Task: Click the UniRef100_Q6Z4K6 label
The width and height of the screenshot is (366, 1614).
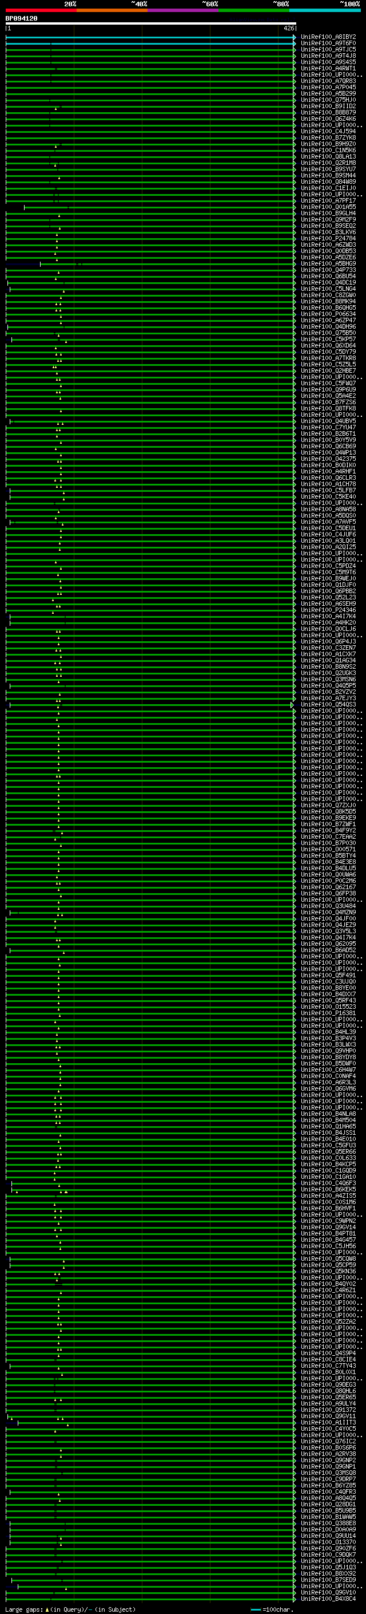Action: tap(328, 119)
